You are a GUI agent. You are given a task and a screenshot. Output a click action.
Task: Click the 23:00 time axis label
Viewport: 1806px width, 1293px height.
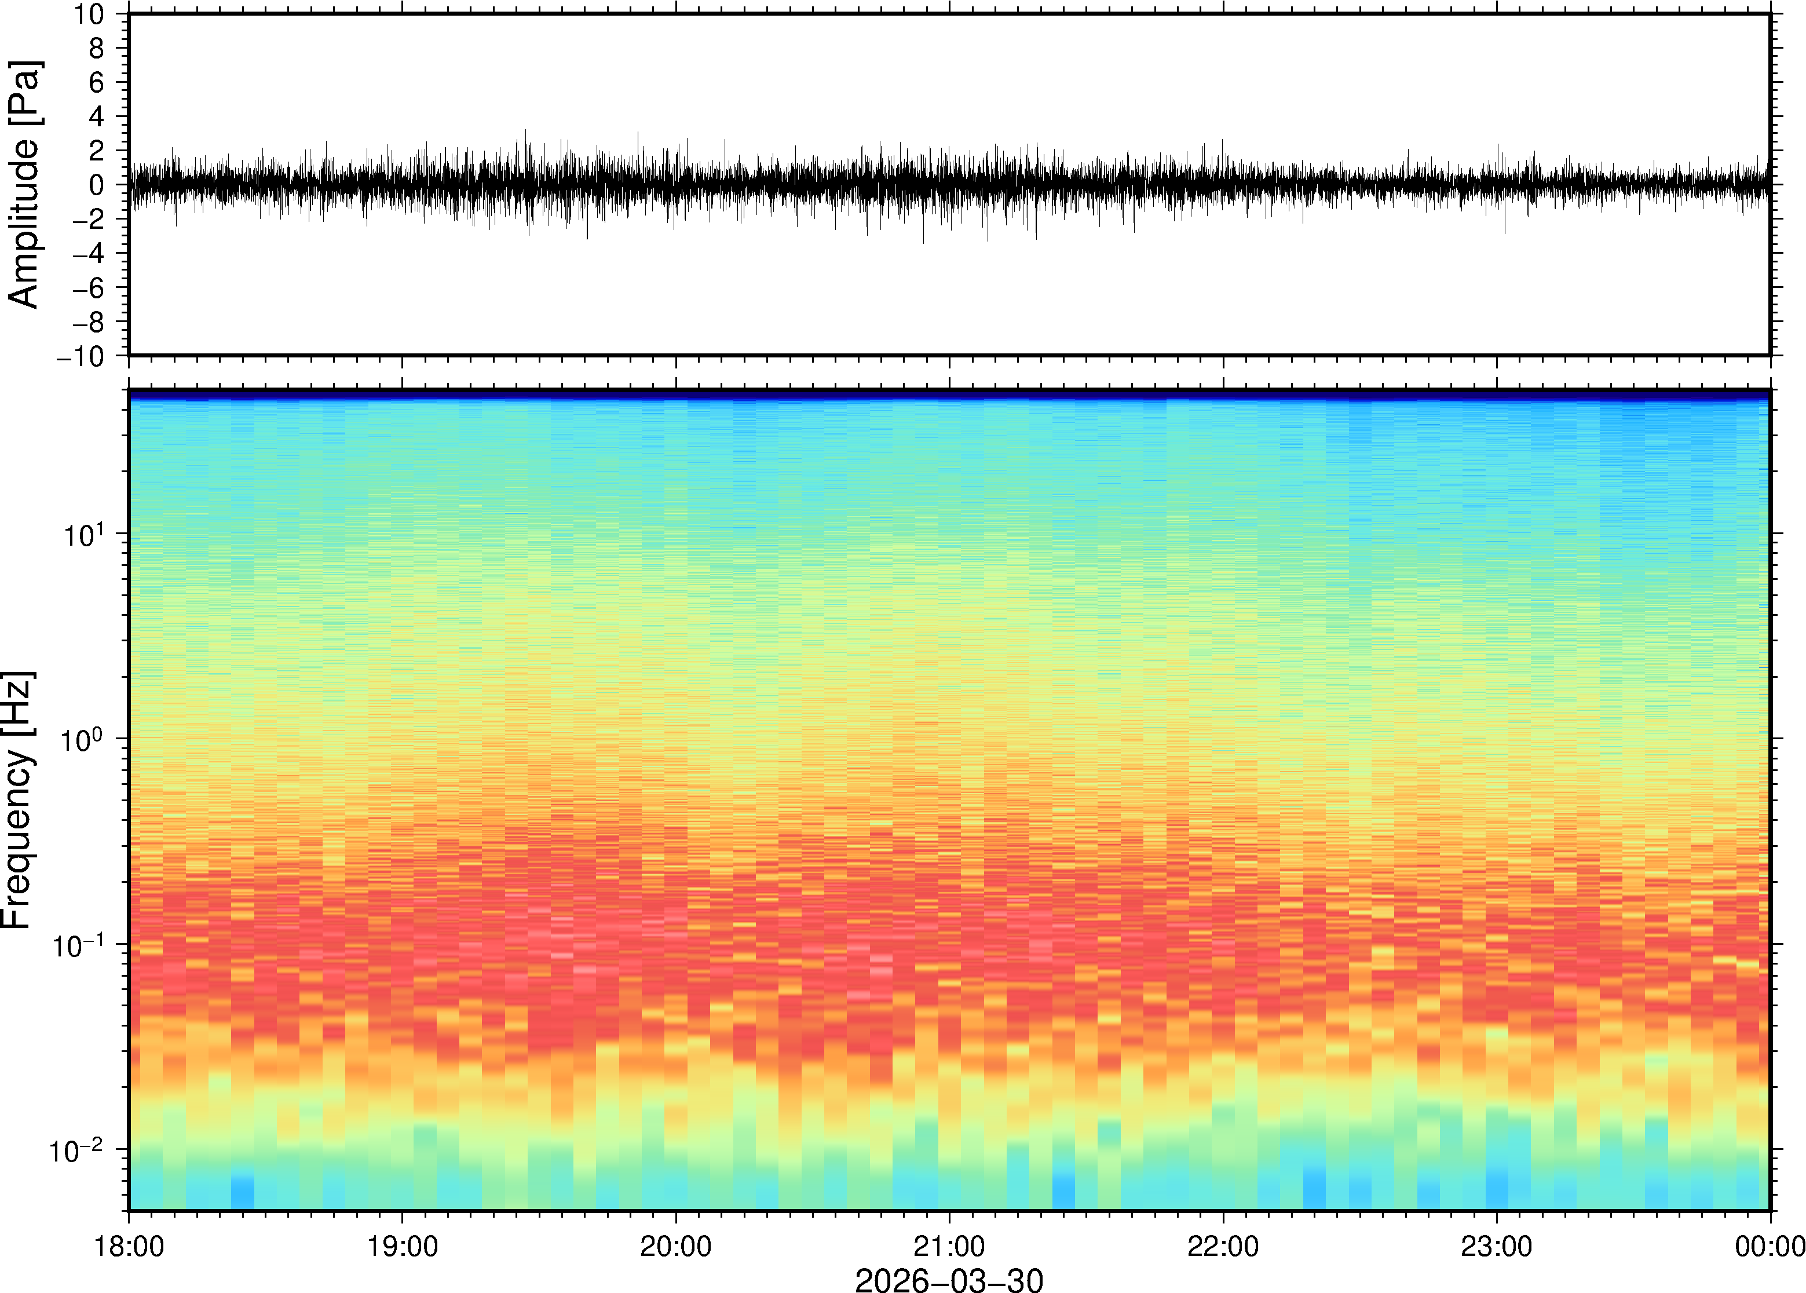tap(1496, 1246)
